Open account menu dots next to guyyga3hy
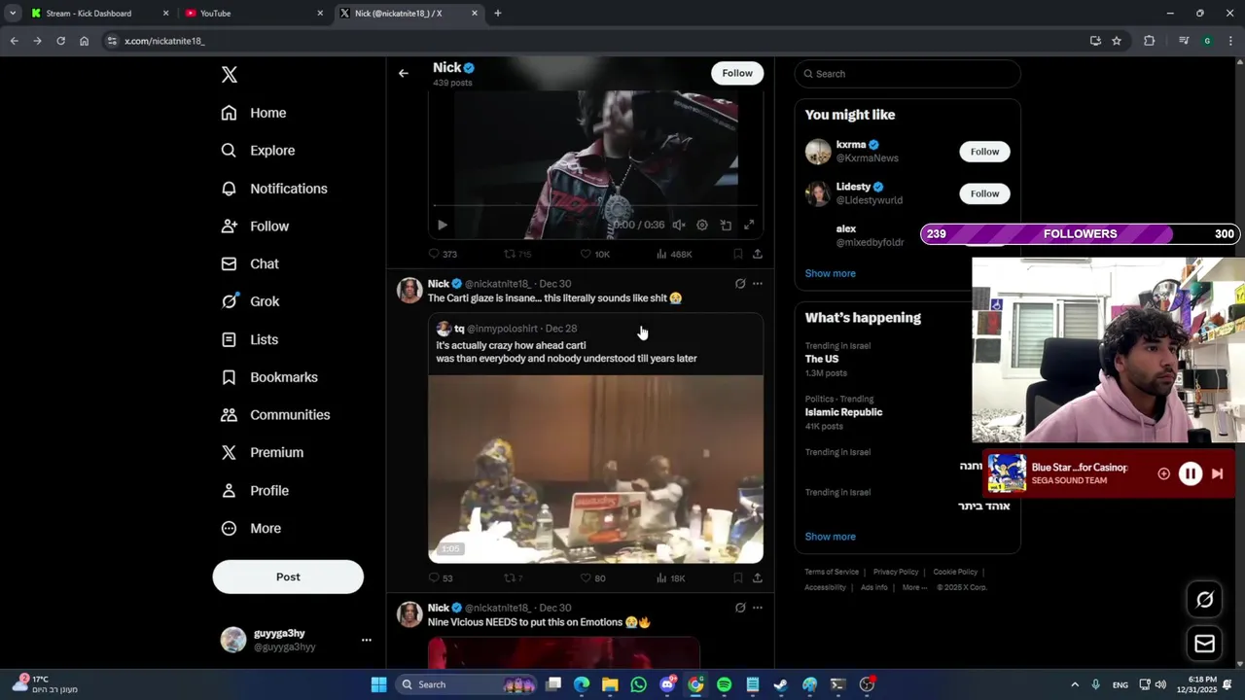Viewport: 1245px width, 700px height. point(367,640)
